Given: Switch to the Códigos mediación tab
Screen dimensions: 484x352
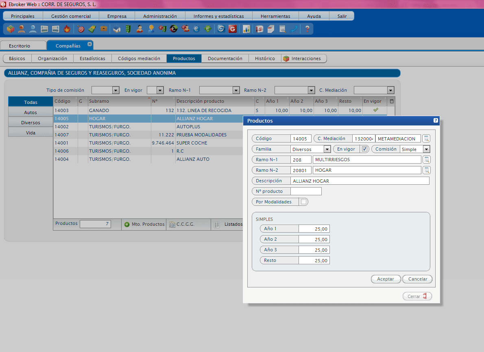Looking at the screenshot, I should [139, 58].
